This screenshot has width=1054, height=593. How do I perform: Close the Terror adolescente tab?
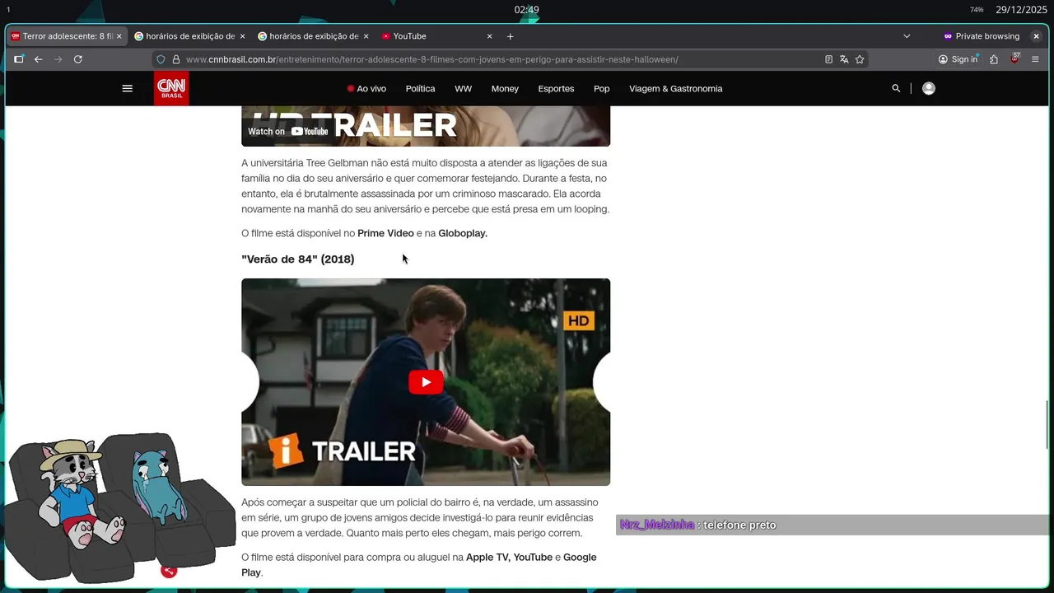[119, 36]
